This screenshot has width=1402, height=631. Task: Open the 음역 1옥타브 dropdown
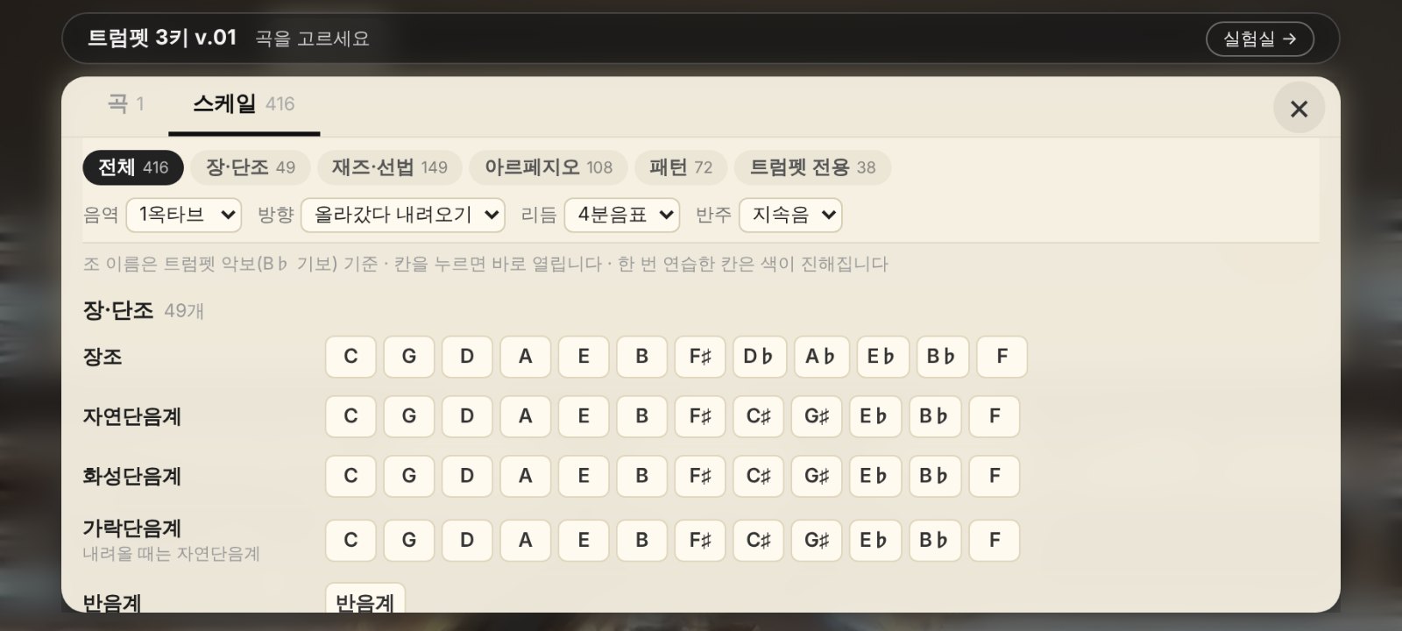click(184, 215)
